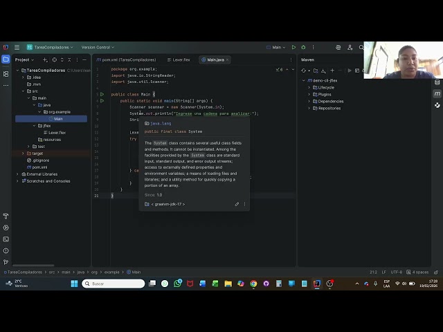
Task: Click graalvm-jdk-17 link in documentation popup
Action: [168, 204]
